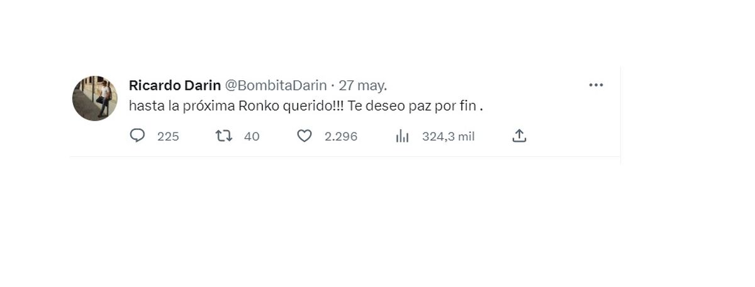Open the tweet by clicking its text
The height and width of the screenshot is (287, 755).
pyautogui.click(x=306, y=106)
